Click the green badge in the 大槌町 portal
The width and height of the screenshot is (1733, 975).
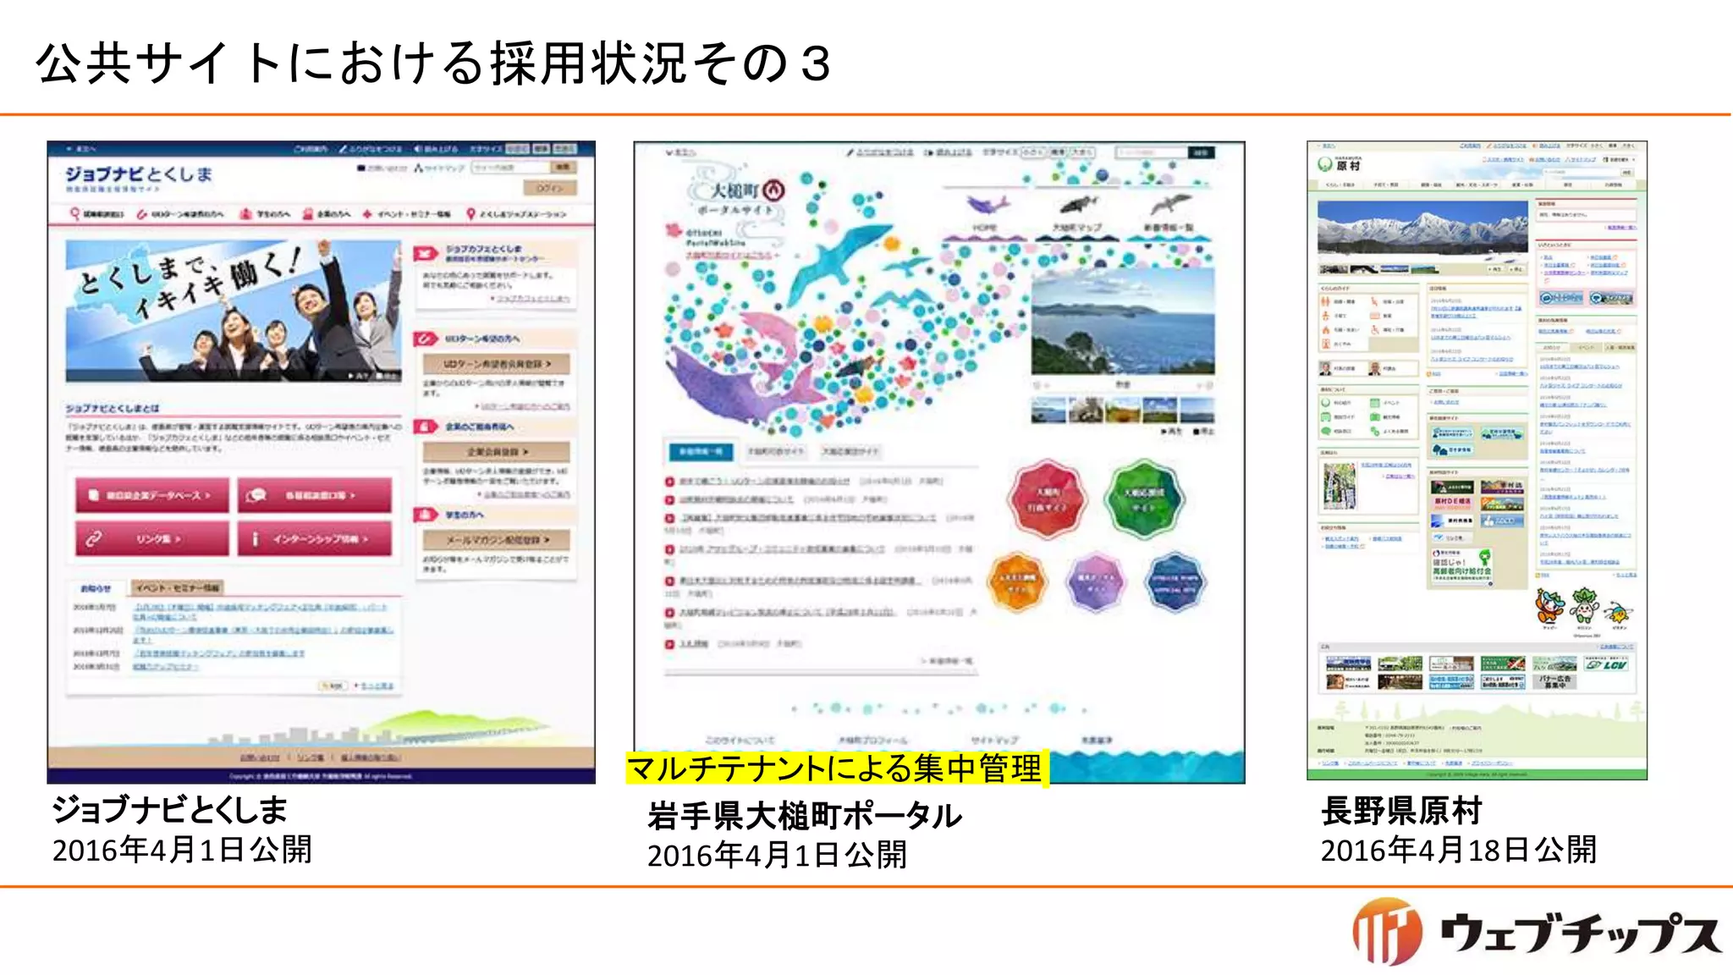click(1144, 499)
